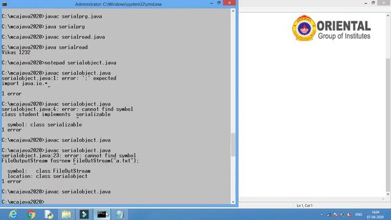Restore the Notepad window on the right

373,2
